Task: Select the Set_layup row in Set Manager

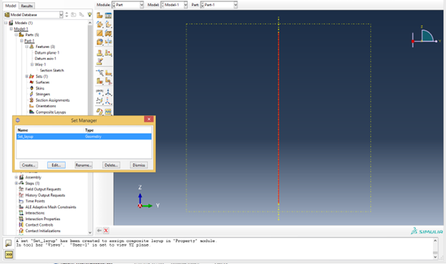Action: pyautogui.click(x=84, y=137)
